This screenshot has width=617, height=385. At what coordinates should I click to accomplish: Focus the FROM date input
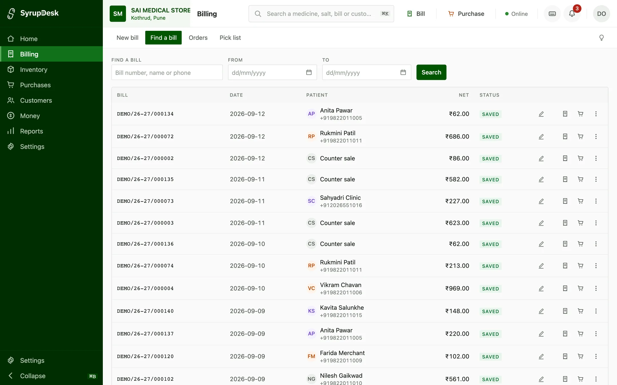point(272,72)
